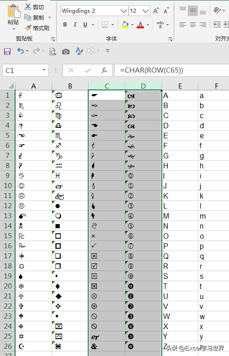Click cell D9 with circled zero symbol
Image resolution: width=229 pixels, height=356 pixels.
tap(143, 176)
